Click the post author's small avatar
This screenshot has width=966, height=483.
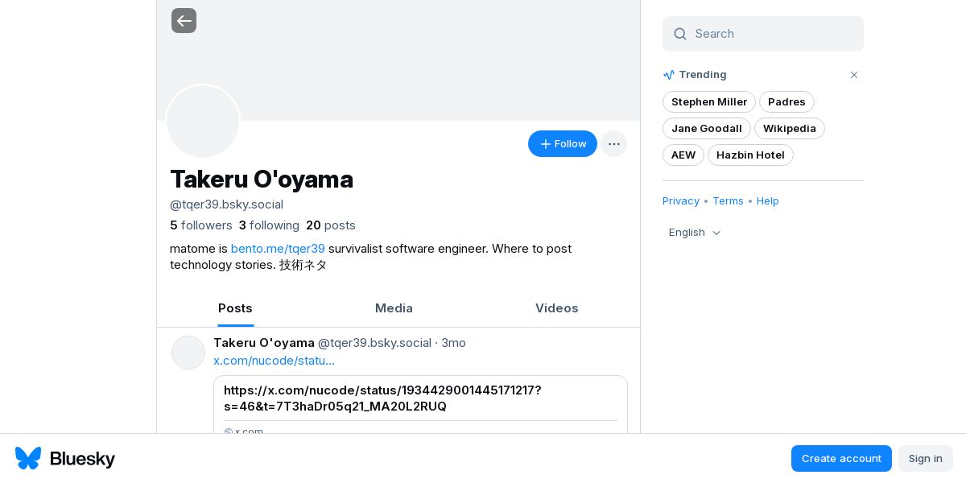tap(188, 353)
